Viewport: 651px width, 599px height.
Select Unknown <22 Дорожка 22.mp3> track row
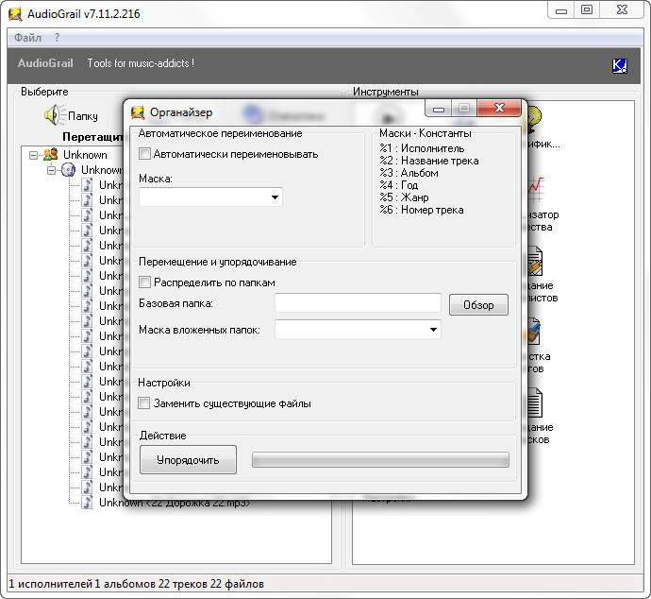tap(175, 503)
